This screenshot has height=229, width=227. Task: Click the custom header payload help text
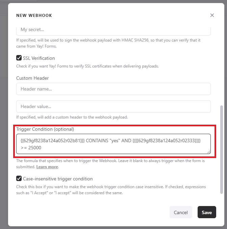coord(72,117)
